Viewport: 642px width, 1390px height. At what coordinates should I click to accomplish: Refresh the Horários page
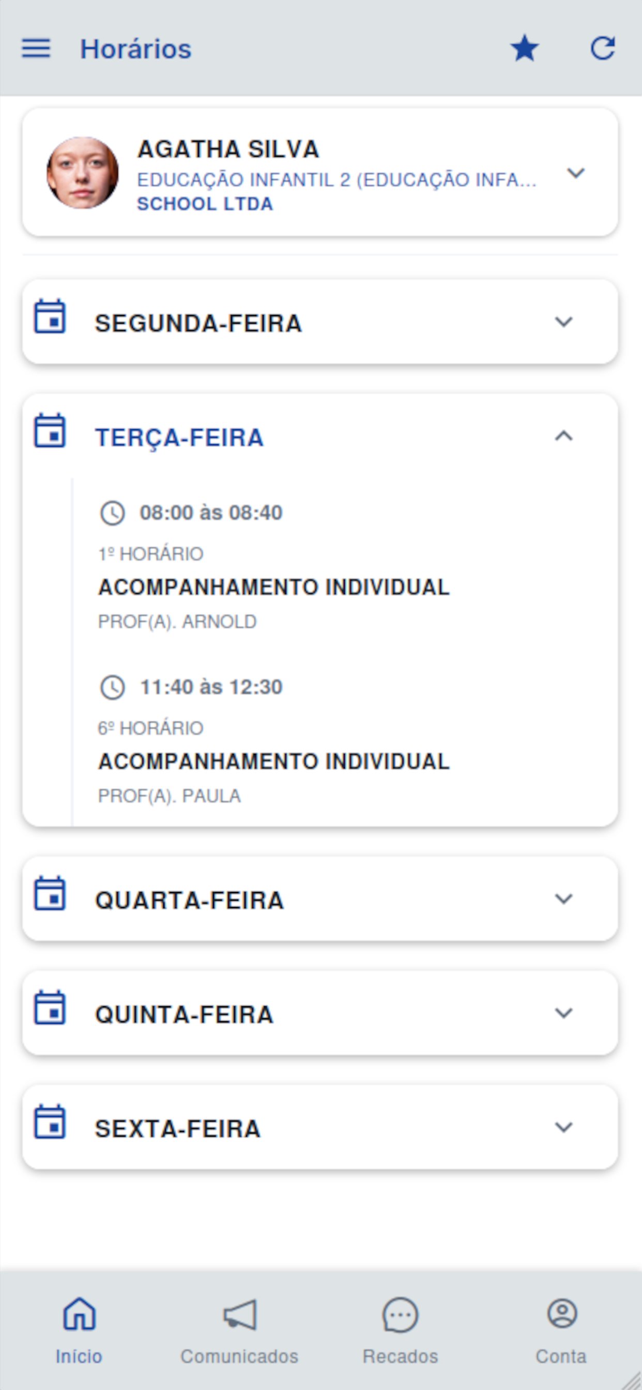(603, 49)
